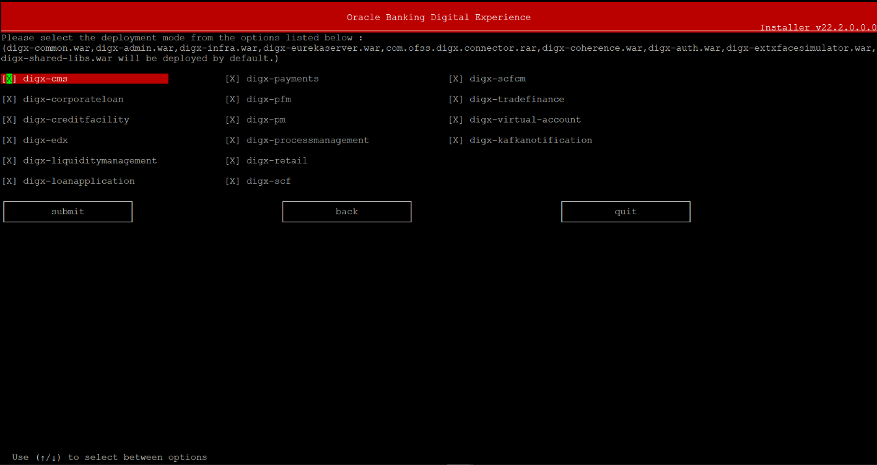
Task: Toggle the digx-tradefinance checkbox
Action: pos(456,100)
